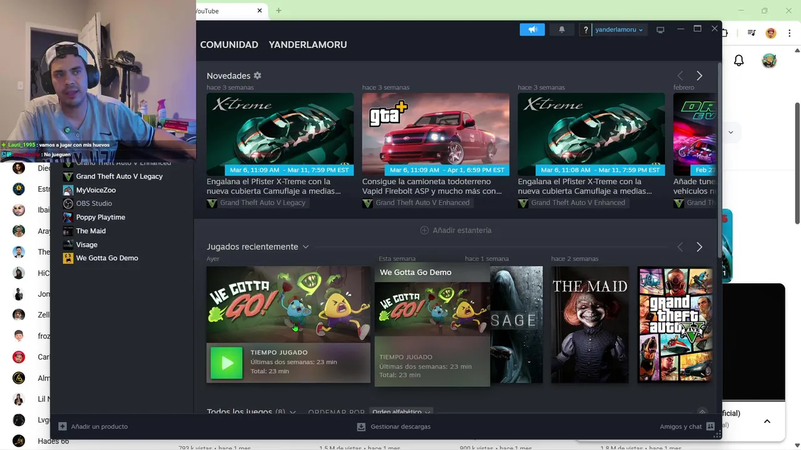Open the HiC channel avatar in sidebar
The width and height of the screenshot is (801, 450).
pyautogui.click(x=19, y=273)
